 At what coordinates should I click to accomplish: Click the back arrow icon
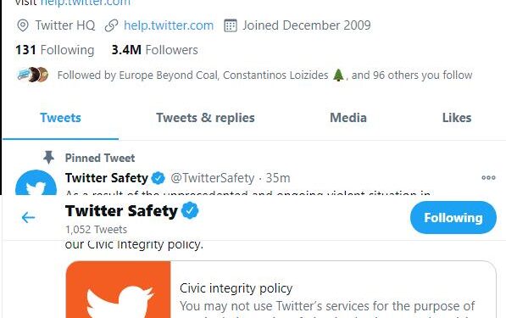(x=28, y=217)
